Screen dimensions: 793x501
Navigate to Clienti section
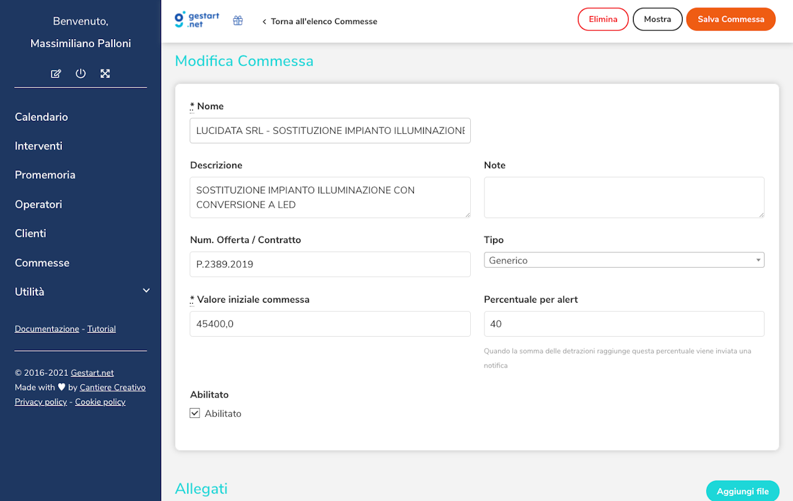click(x=30, y=234)
